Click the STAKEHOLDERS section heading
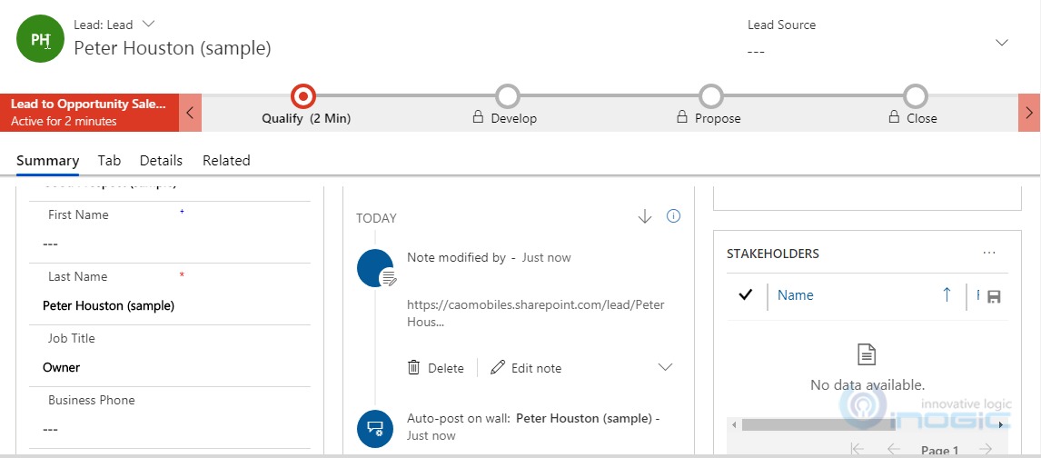Image resolution: width=1041 pixels, height=458 pixels. (x=773, y=254)
